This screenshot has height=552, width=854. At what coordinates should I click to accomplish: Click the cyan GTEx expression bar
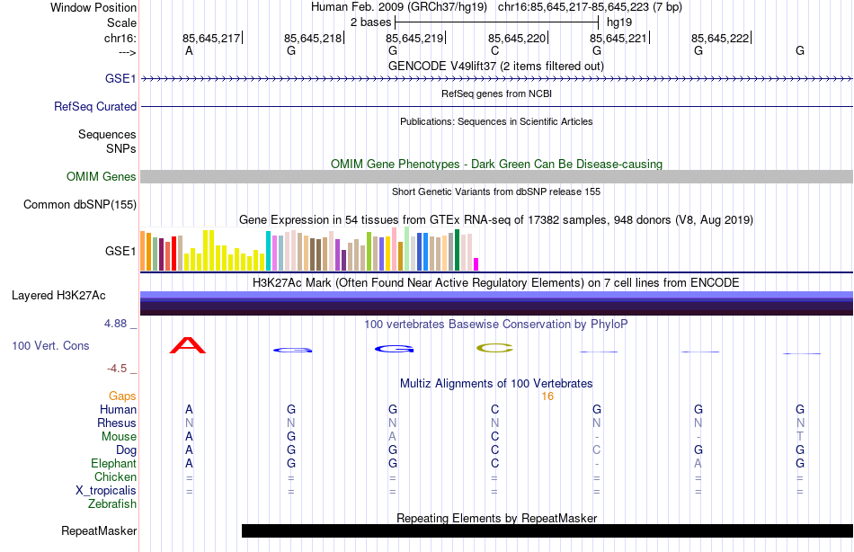tap(268, 251)
